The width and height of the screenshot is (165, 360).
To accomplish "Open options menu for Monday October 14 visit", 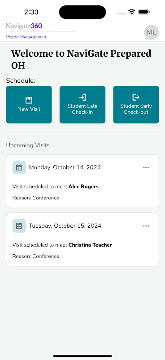I will pos(146,167).
